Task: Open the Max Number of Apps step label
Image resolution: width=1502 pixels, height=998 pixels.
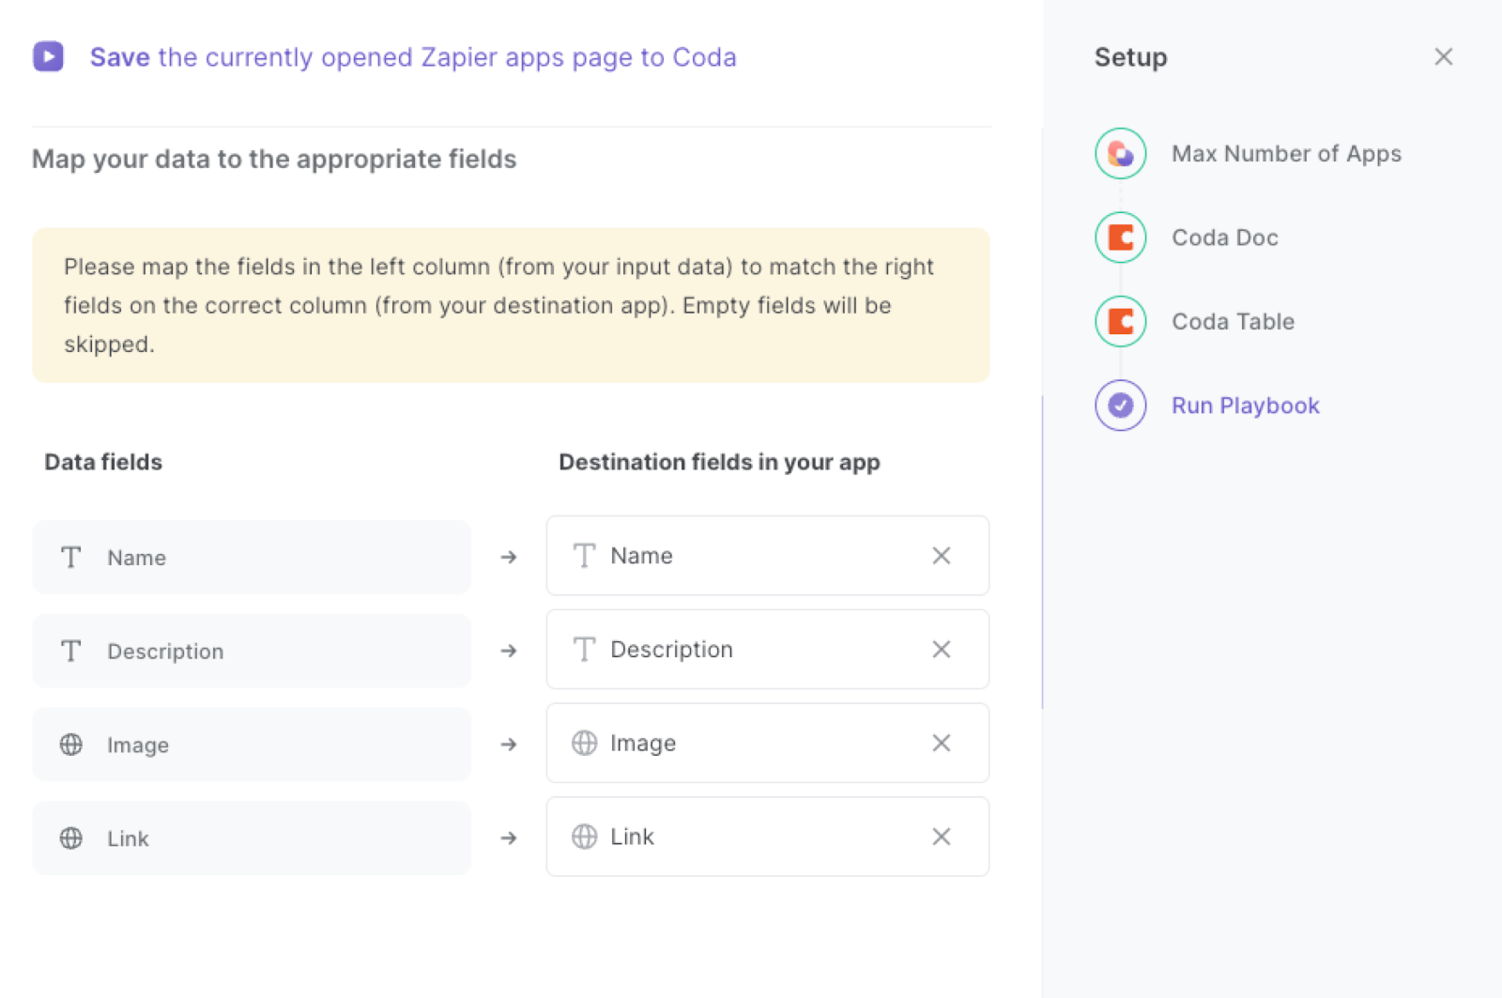Action: point(1286,153)
